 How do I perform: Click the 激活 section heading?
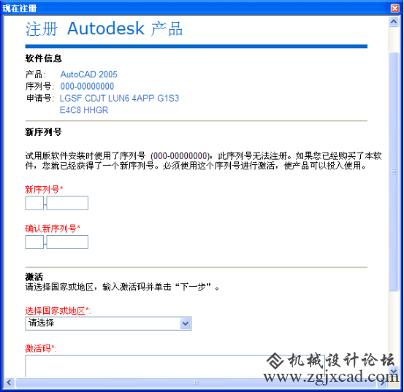(x=34, y=277)
